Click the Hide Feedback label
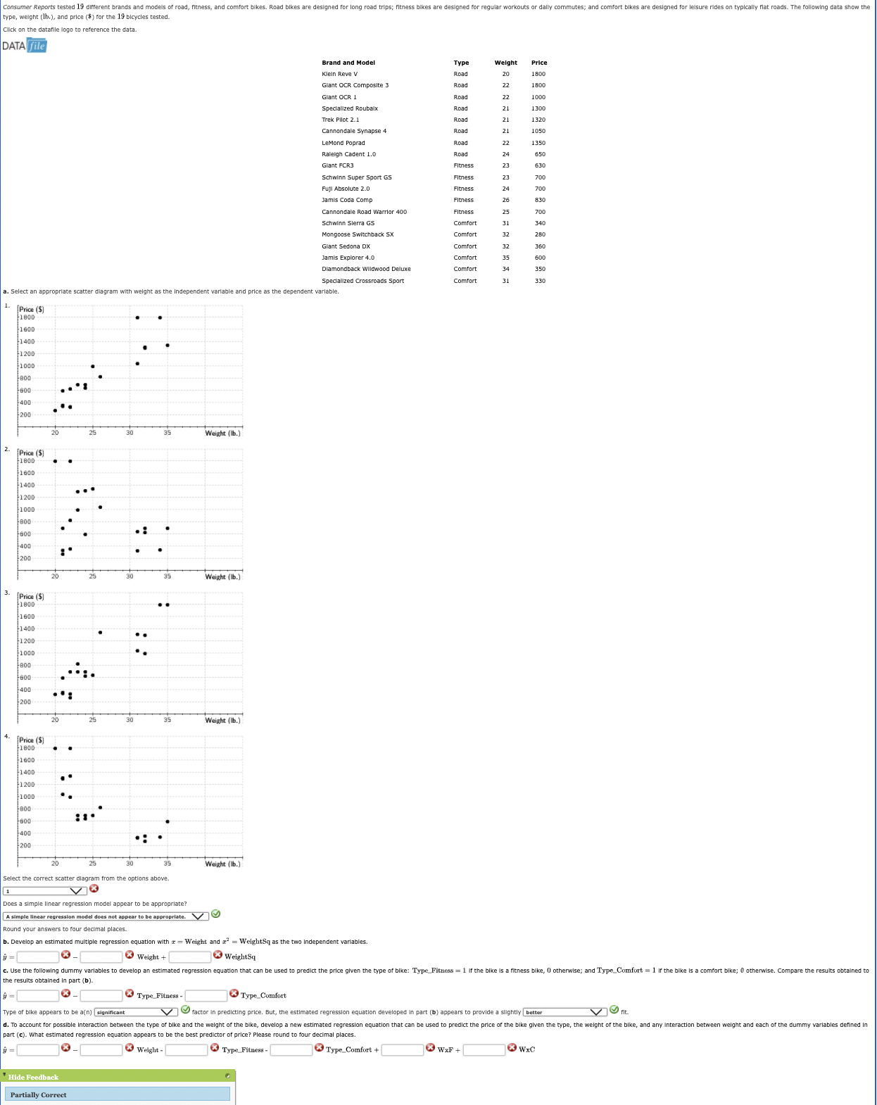877x1105 pixels. pyautogui.click(x=33, y=1077)
